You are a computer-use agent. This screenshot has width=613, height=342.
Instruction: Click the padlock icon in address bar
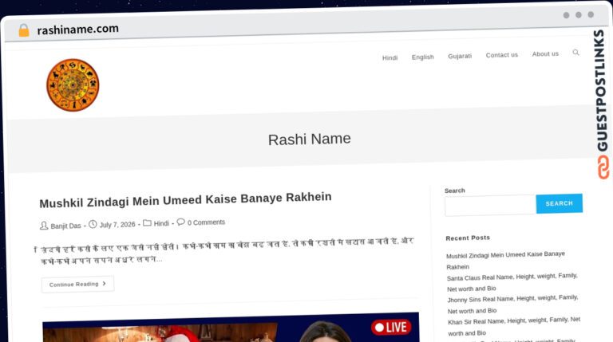[x=24, y=30]
